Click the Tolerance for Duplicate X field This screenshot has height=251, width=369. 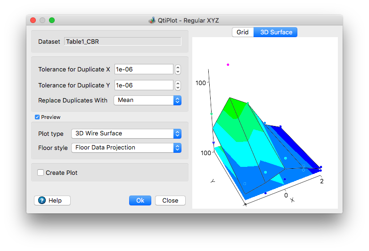(x=144, y=69)
